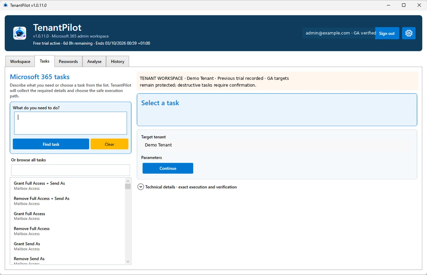
Task: Click admin@example.com GA verified label
Action: (341, 33)
